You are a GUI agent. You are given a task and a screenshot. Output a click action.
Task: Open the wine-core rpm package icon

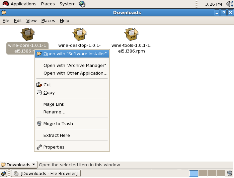coord(27,34)
